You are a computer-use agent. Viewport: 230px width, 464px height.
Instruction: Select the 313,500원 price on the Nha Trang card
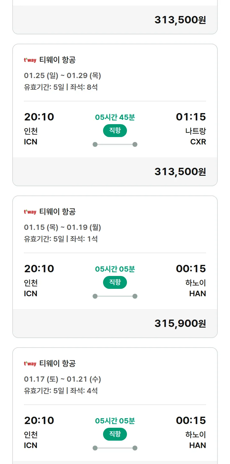pyautogui.click(x=180, y=172)
